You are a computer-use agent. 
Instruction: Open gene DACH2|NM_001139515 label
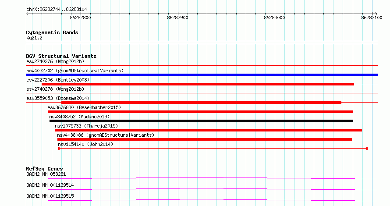pos(50,196)
